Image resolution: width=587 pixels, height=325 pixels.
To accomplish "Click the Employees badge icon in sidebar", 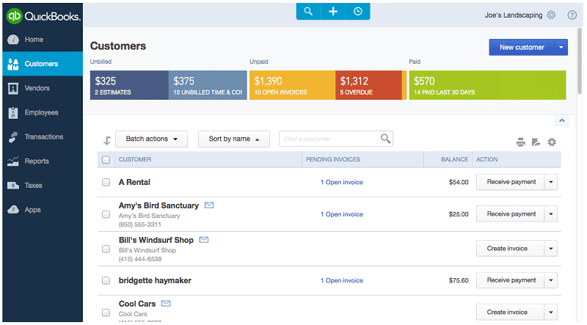I will pos(13,113).
